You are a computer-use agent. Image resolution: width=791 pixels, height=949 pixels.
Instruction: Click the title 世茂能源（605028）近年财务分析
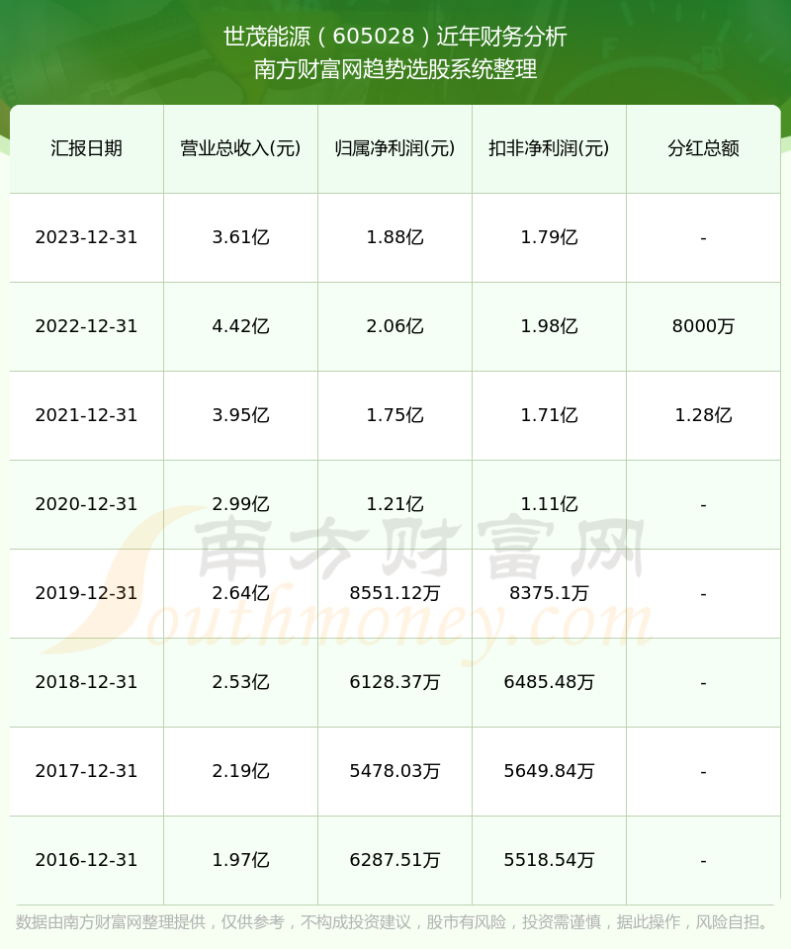(395, 37)
